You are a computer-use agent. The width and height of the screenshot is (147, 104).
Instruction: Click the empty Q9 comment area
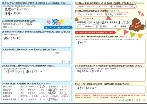coord(28,57)
